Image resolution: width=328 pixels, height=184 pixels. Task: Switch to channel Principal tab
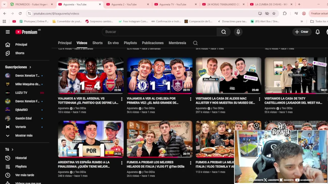[x=65, y=43]
